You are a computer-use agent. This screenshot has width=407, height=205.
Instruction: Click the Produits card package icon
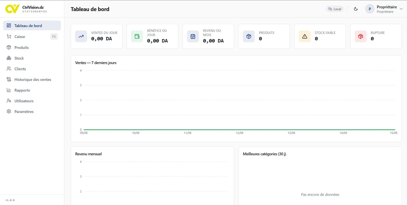[249, 36]
